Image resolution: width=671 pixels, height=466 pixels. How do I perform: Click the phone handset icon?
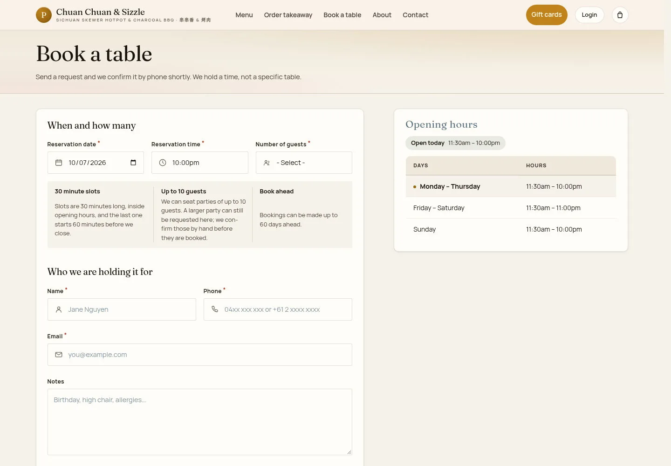215,309
